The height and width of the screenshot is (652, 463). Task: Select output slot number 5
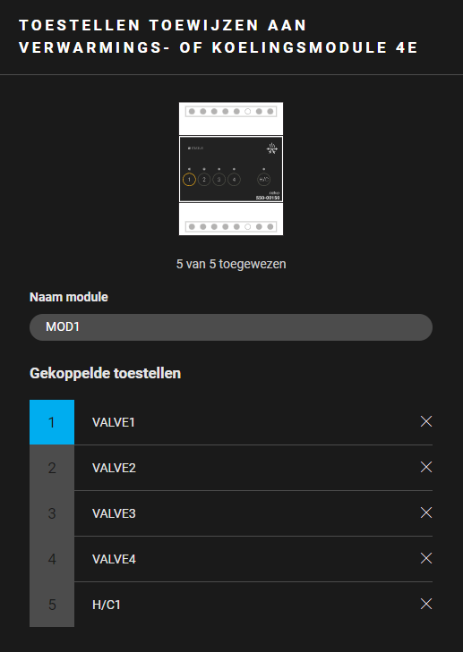pos(52,605)
